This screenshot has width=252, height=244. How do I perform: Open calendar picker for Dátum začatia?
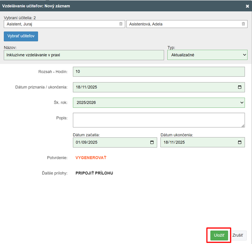pyautogui.click(x=152, y=142)
